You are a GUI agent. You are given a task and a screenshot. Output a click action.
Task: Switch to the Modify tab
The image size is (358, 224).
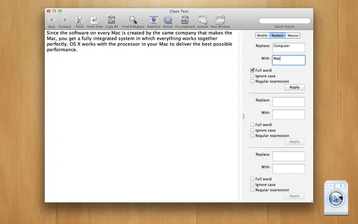click(262, 35)
